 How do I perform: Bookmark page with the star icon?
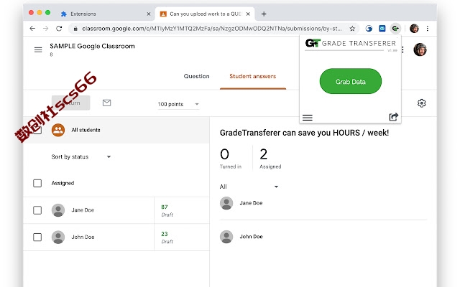352,29
